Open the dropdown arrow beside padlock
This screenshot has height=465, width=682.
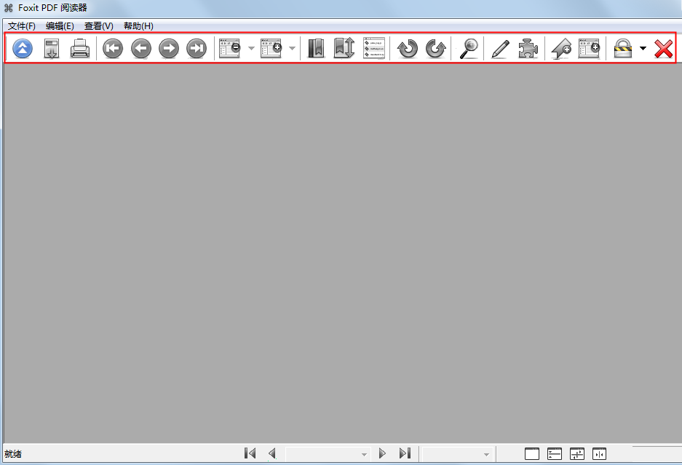pos(643,48)
